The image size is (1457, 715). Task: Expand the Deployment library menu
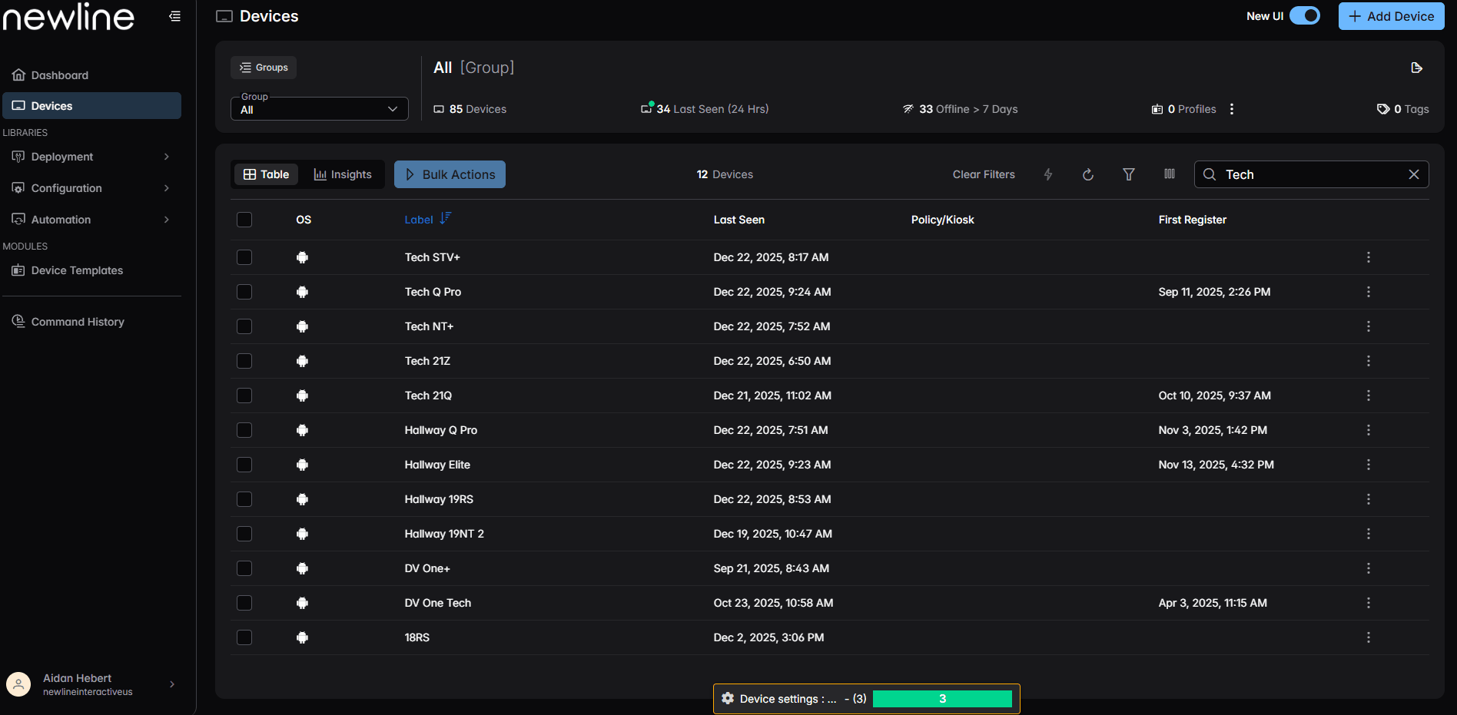91,157
